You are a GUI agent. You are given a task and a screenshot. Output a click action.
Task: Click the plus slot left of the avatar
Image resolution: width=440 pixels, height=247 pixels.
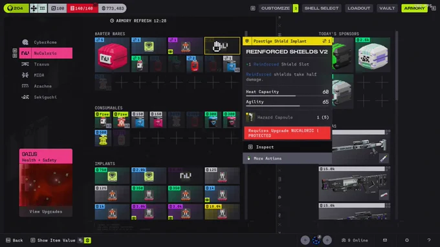(305, 240)
